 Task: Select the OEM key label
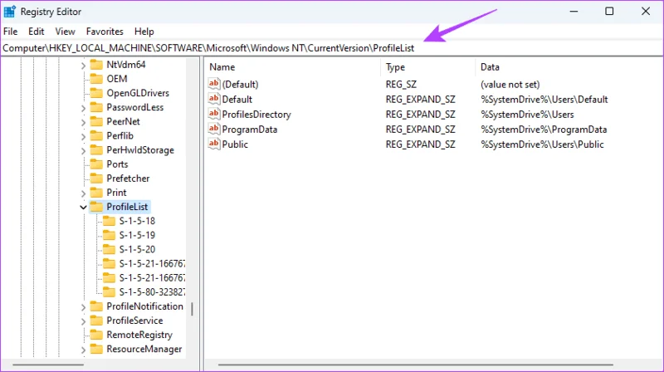pyautogui.click(x=117, y=79)
